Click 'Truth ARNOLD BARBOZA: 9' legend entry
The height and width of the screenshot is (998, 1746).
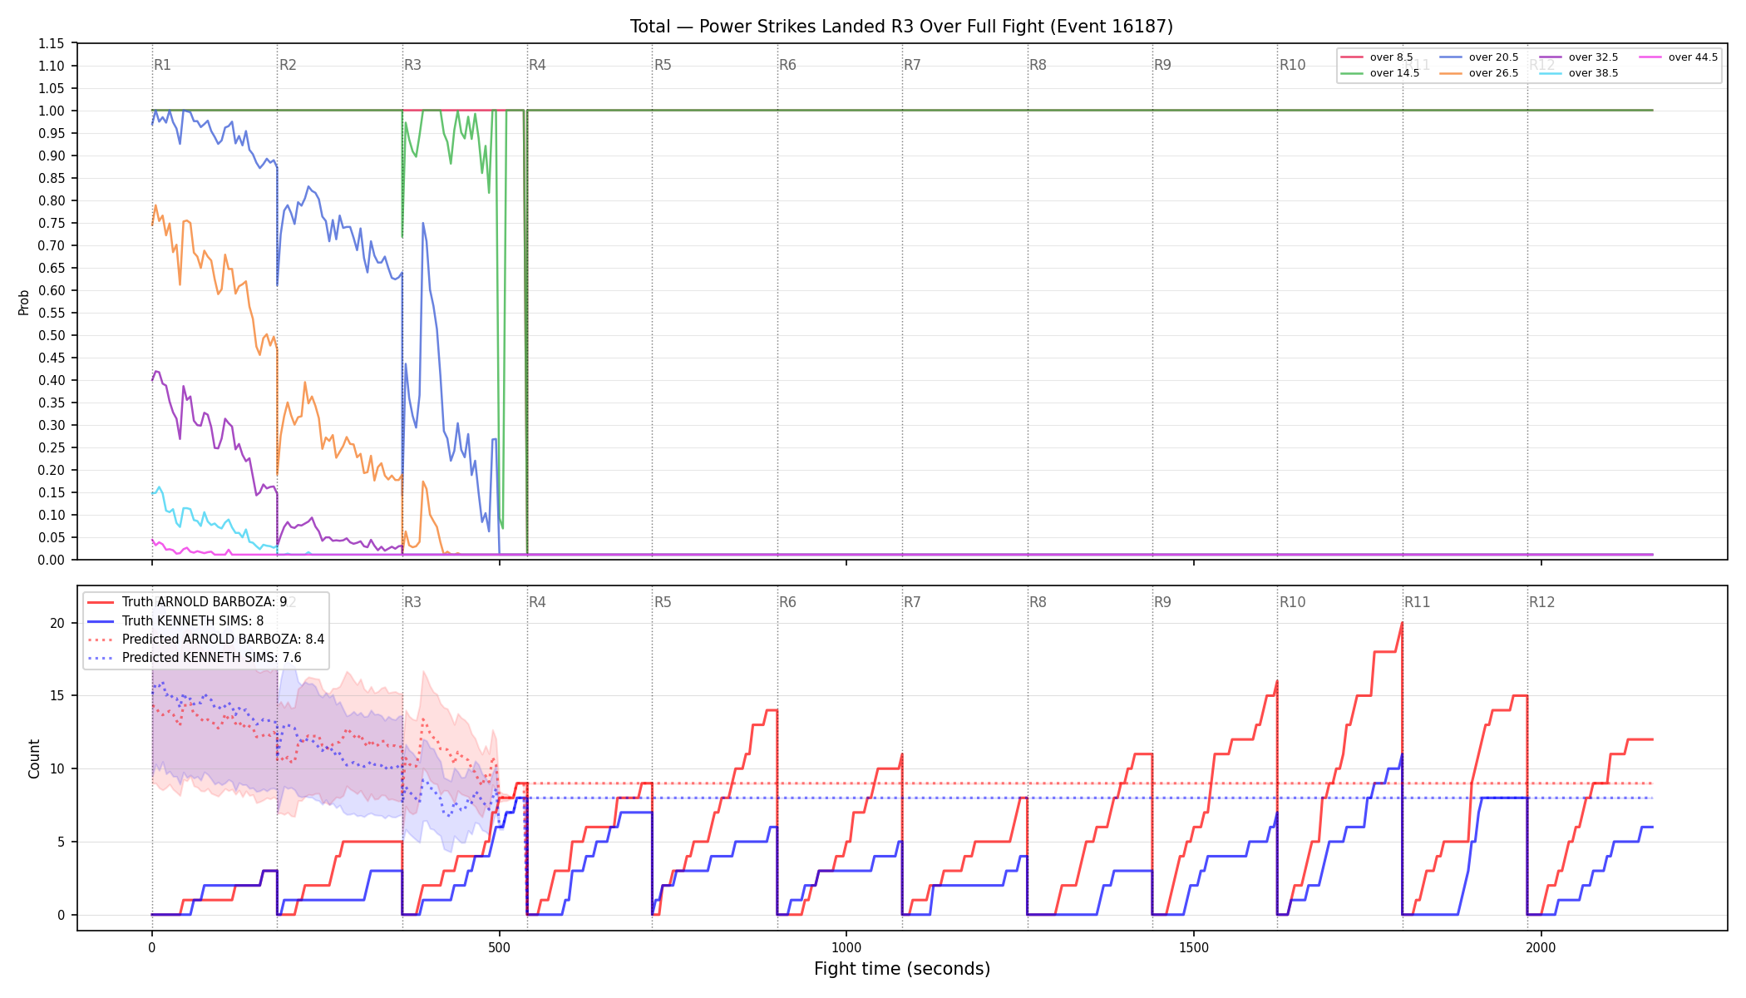187,602
